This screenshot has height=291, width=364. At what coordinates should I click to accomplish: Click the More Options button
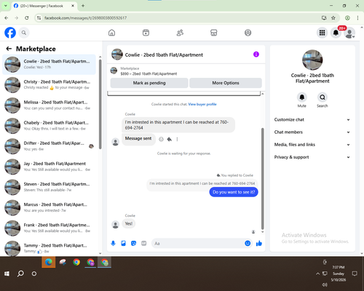click(x=226, y=83)
